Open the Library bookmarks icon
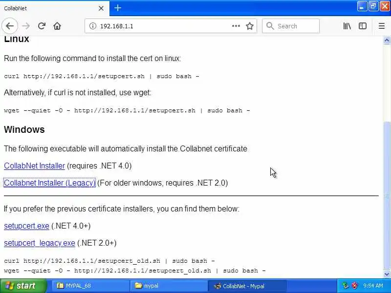This screenshot has height=293, width=391. point(347,26)
